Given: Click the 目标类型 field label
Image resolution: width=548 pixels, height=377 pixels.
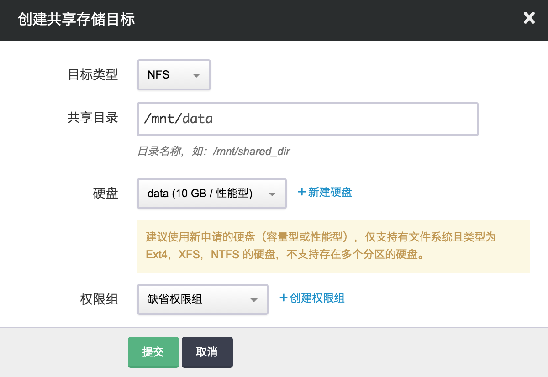Looking at the screenshot, I should click(93, 75).
